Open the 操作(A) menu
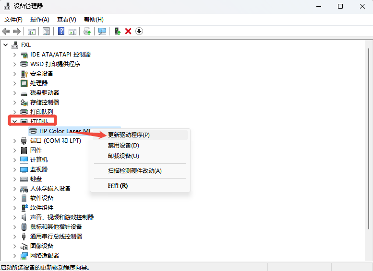The image size is (373, 271). pyautogui.click(x=40, y=20)
